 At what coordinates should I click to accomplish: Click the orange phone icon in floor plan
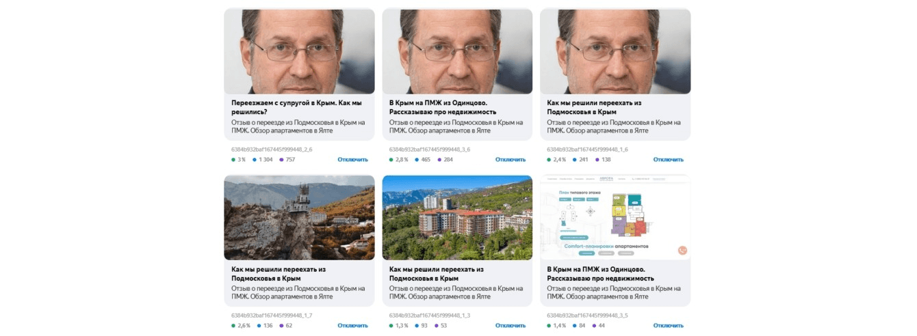682,250
